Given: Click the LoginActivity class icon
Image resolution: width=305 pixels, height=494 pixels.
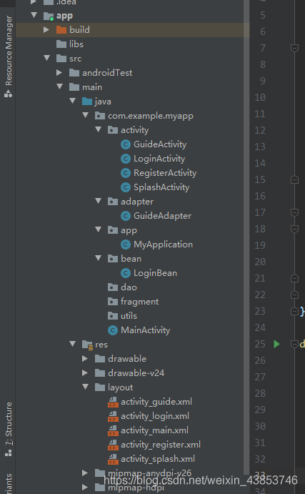Looking at the screenshot, I should click(x=126, y=159).
